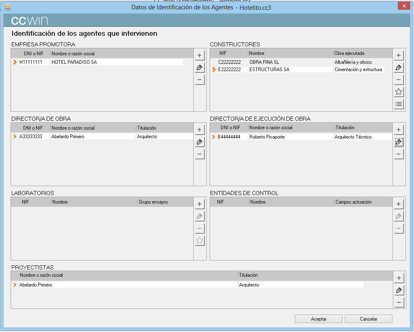Click the Titulación header in Proyectistas
Image resolution: width=414 pixels, height=332 pixels.
click(248, 275)
